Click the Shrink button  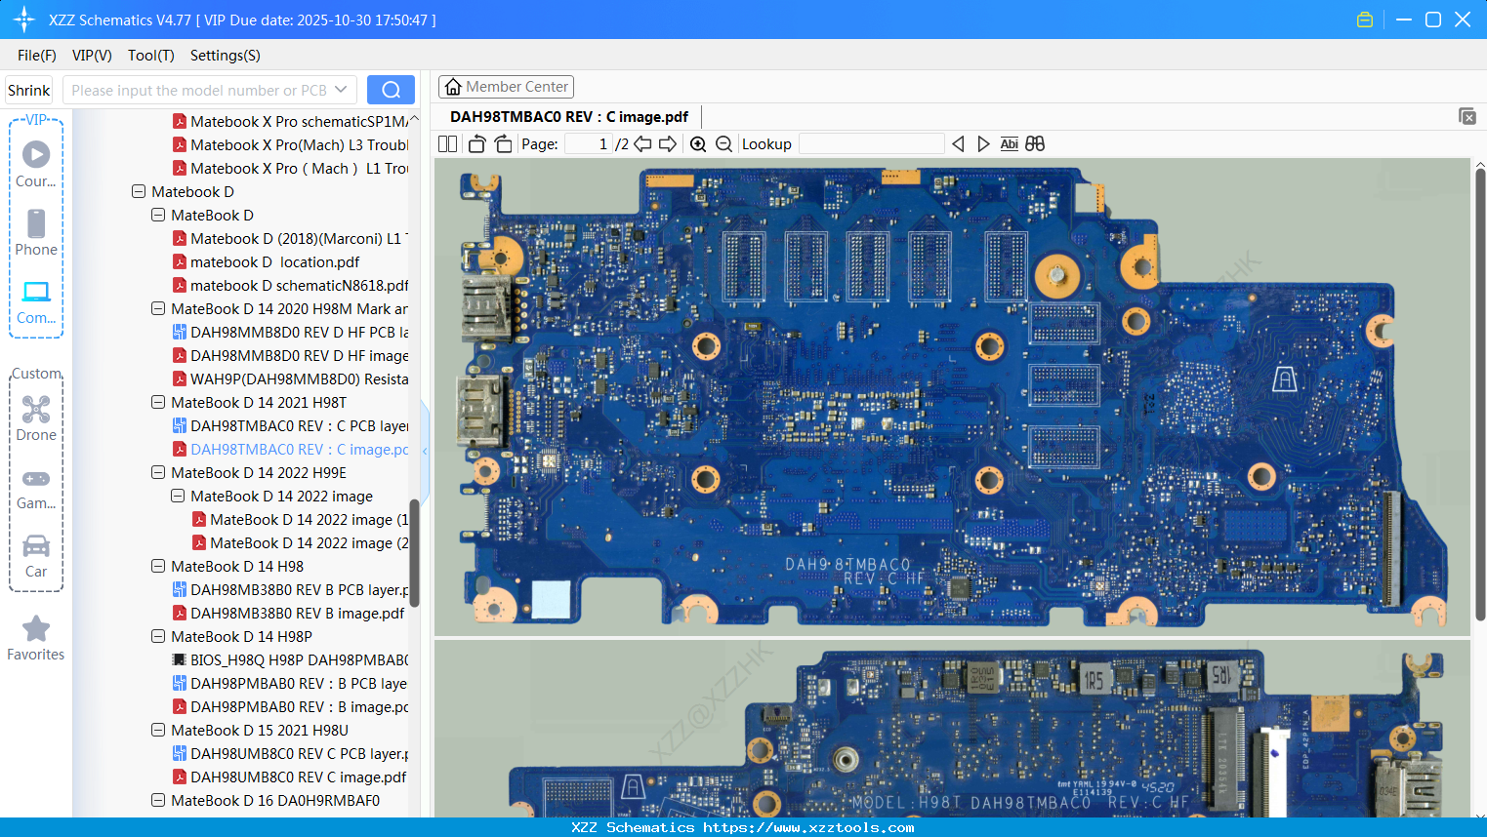29,90
